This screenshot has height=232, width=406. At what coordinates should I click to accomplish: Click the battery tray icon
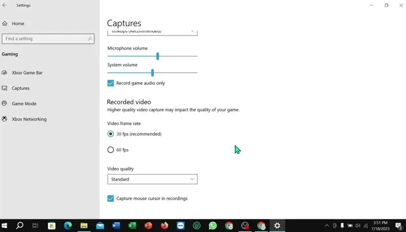(x=350, y=226)
